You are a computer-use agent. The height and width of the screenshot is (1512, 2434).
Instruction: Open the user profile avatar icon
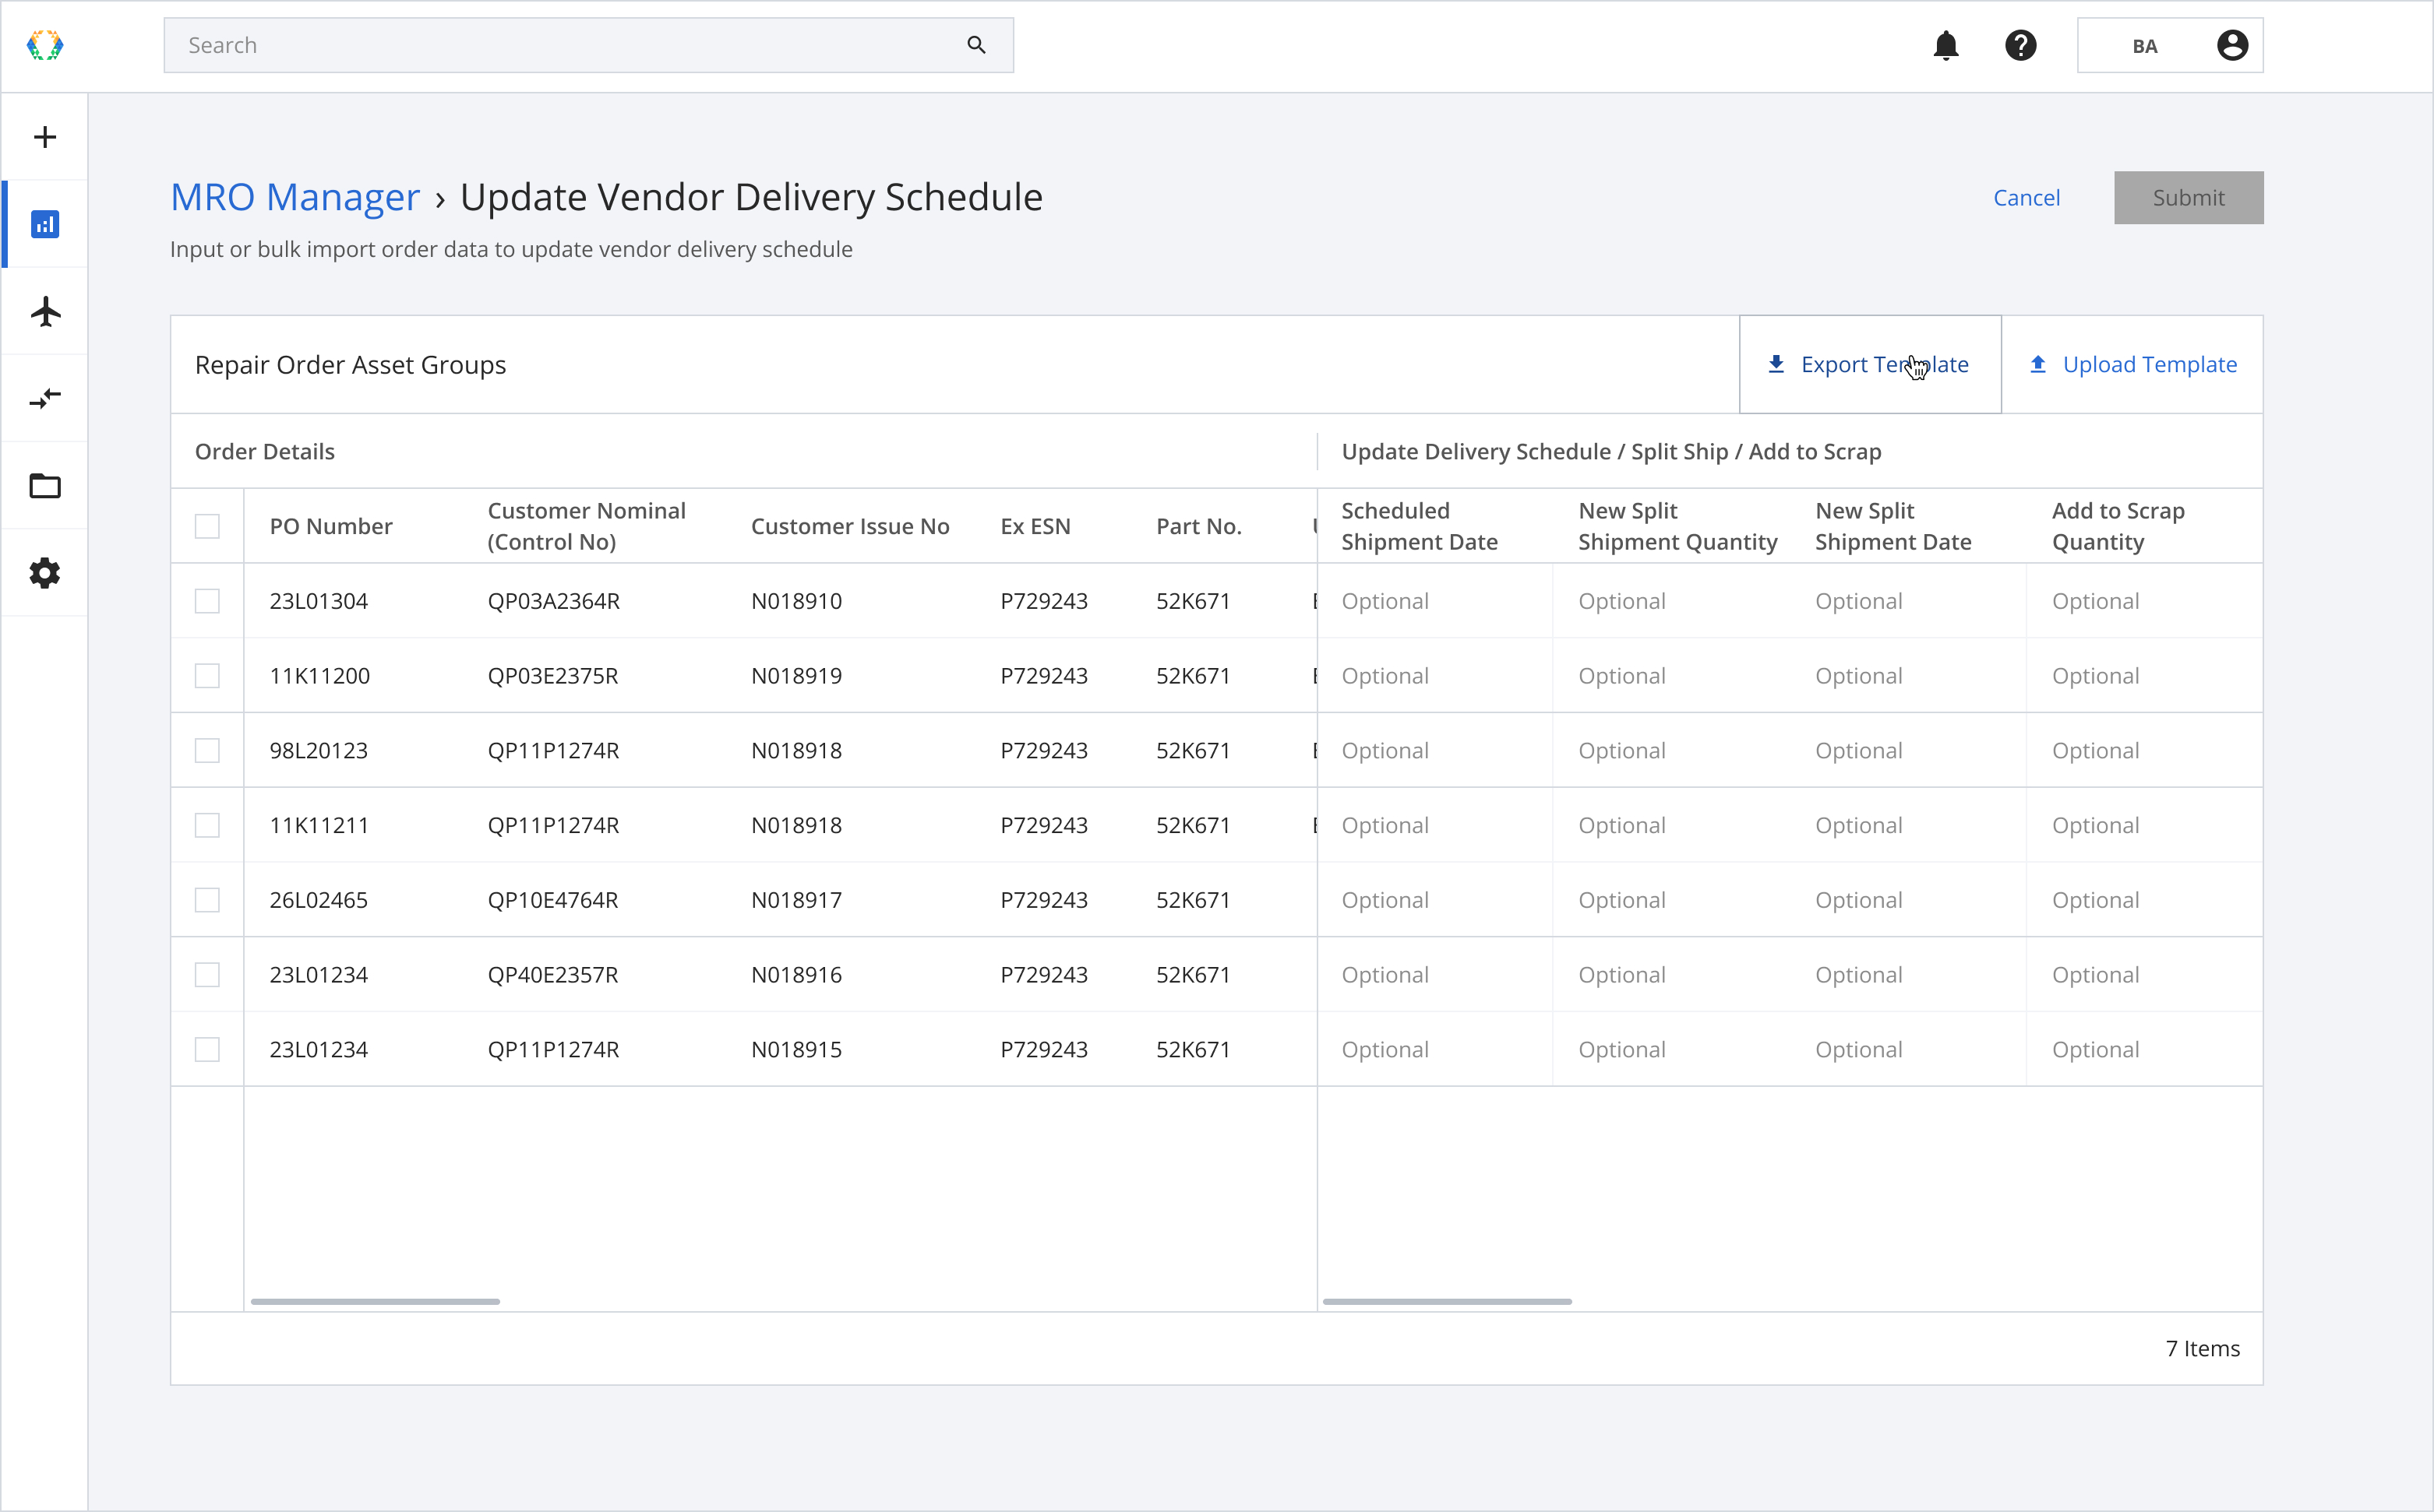(x=2232, y=45)
